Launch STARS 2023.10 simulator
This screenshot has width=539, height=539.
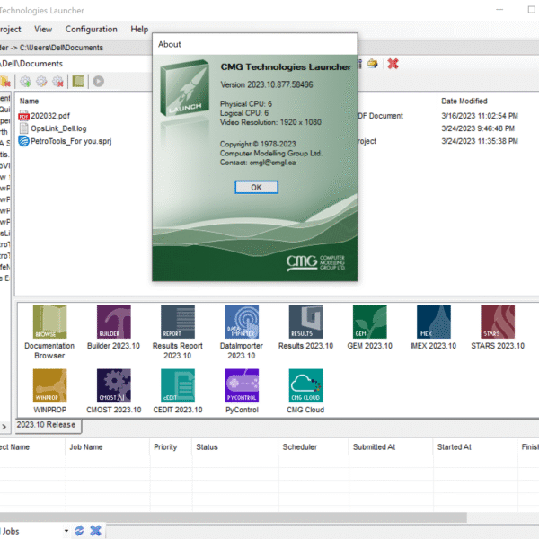click(498, 322)
